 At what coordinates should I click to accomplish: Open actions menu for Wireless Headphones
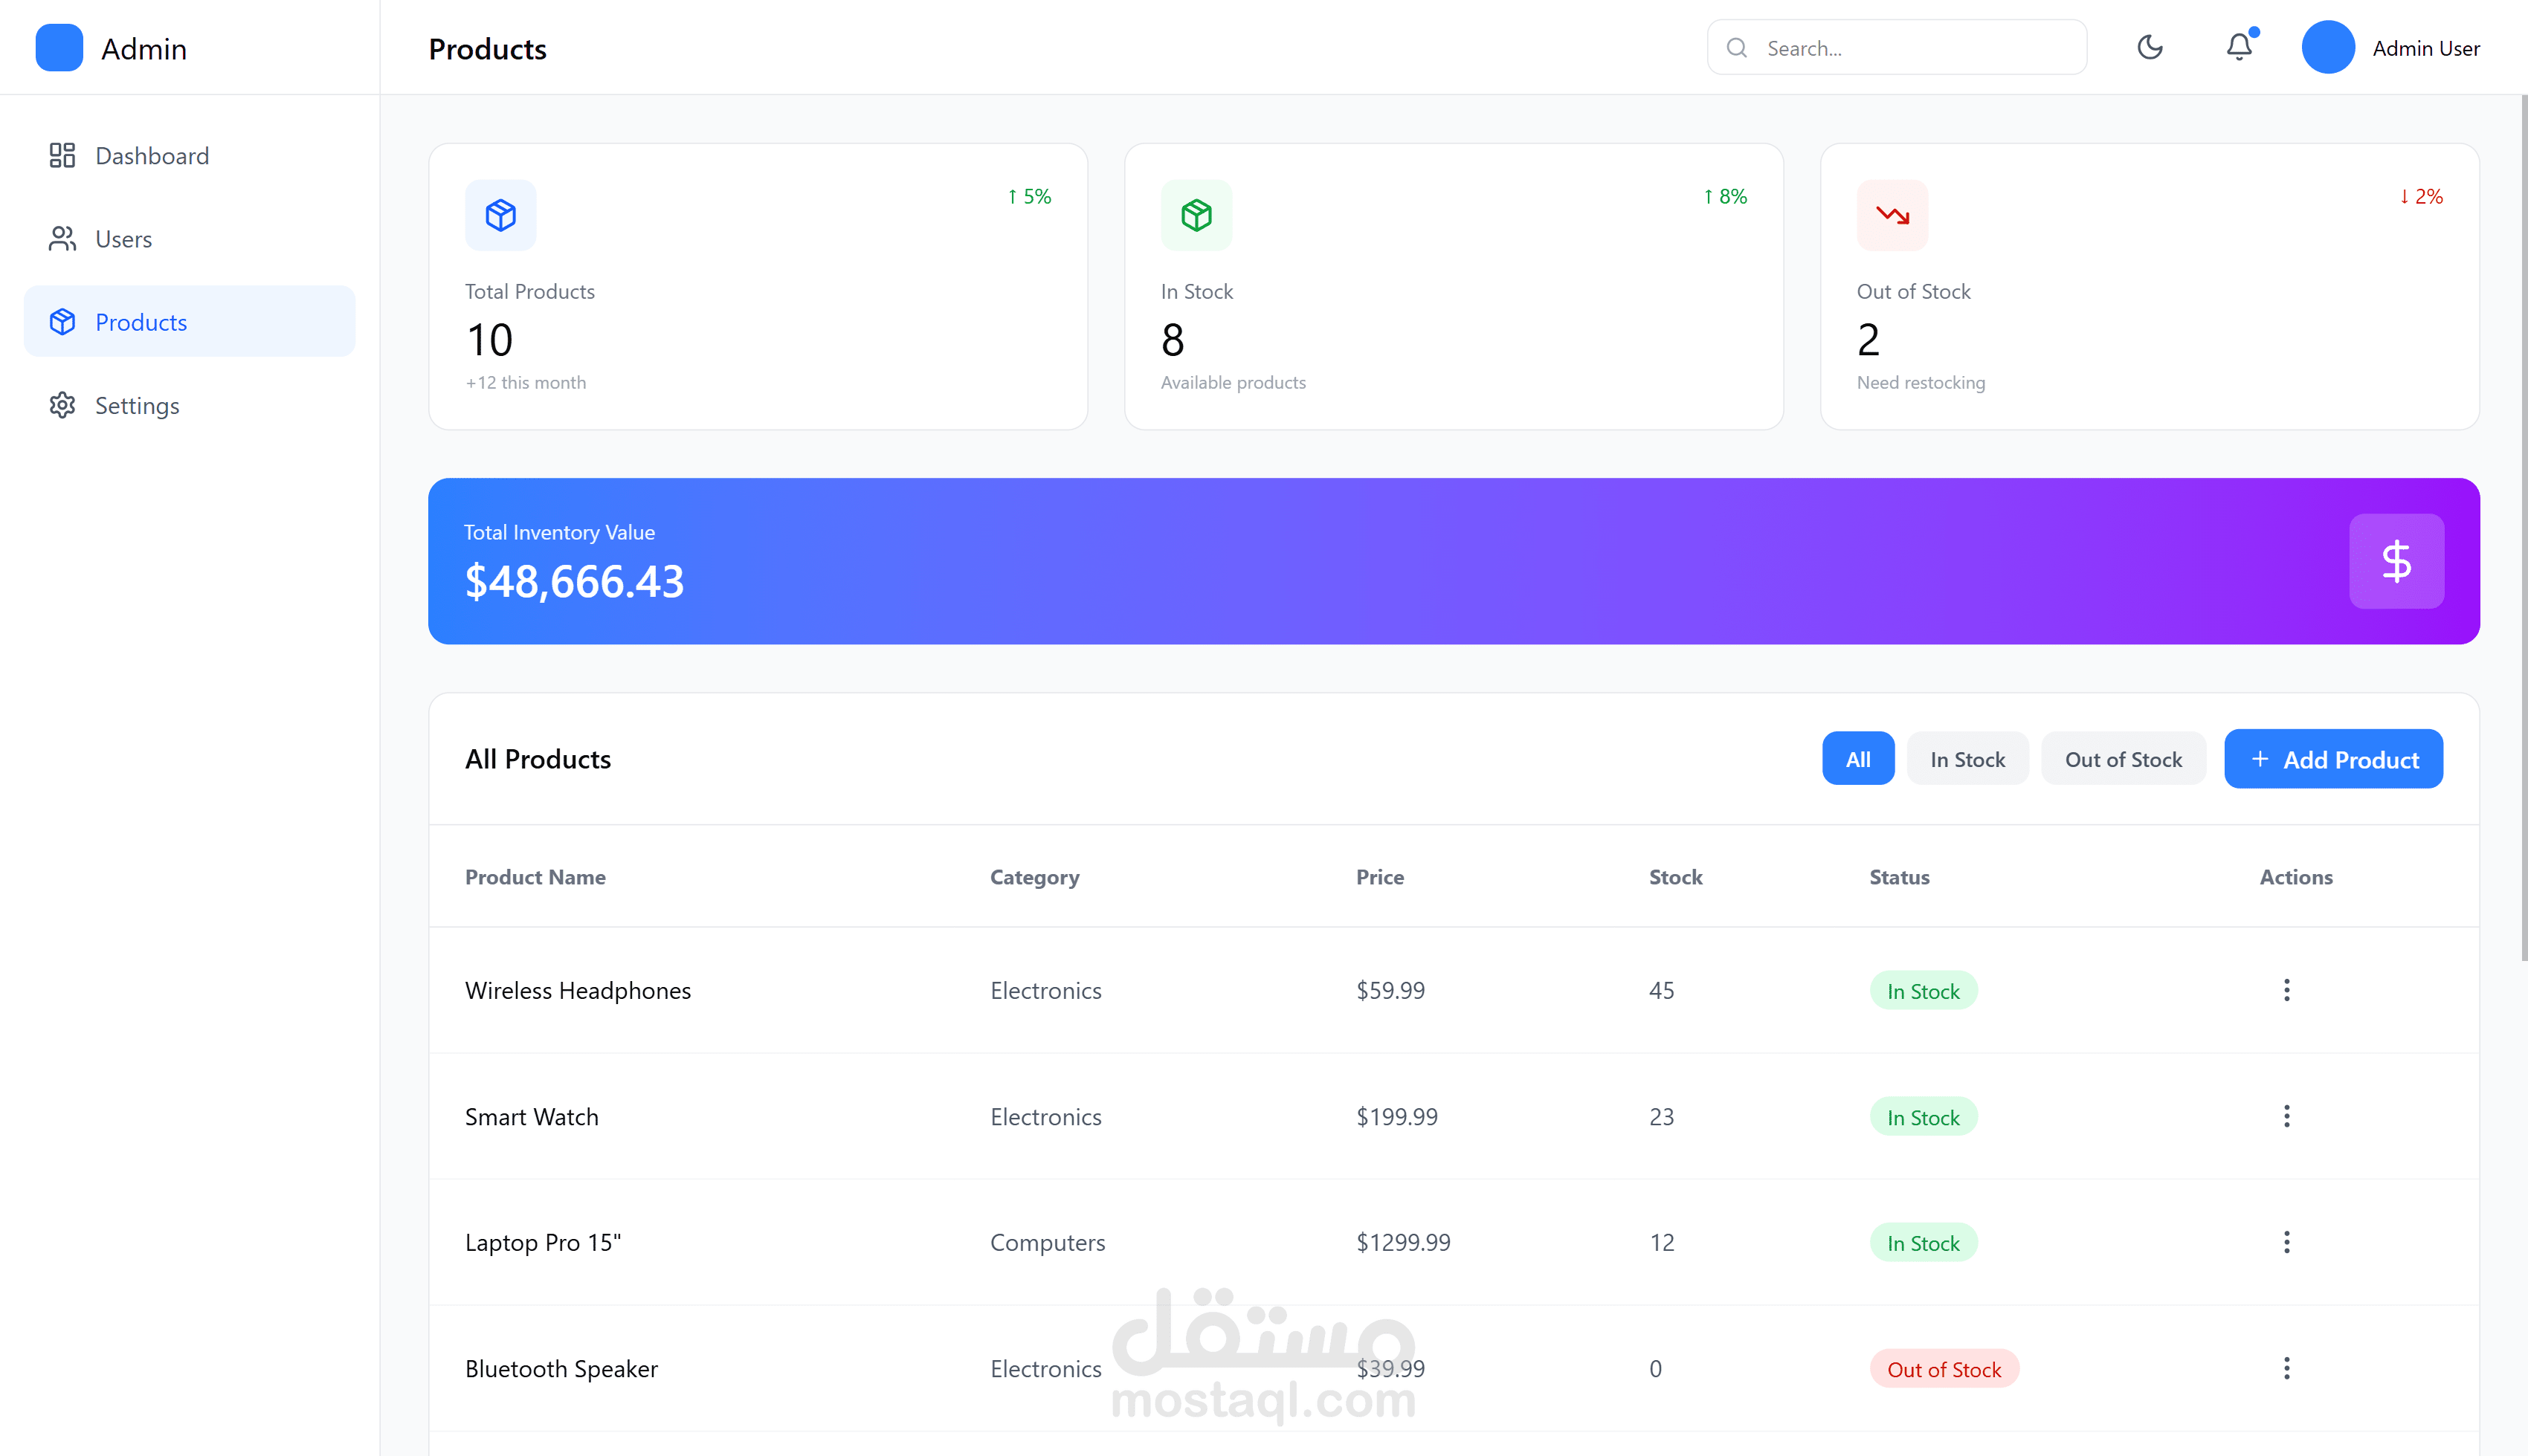(x=2286, y=990)
